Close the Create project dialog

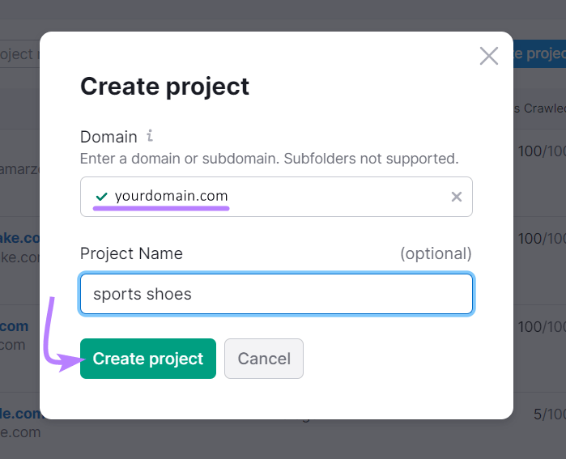(488, 56)
